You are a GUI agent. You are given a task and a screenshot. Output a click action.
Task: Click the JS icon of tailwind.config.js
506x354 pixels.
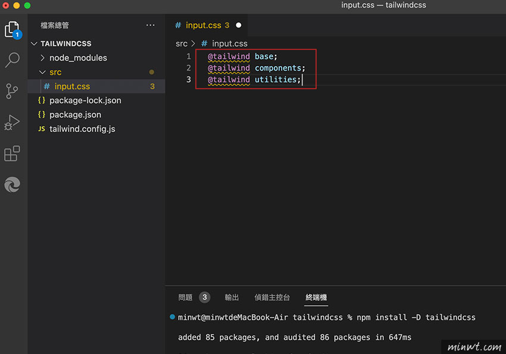42,129
